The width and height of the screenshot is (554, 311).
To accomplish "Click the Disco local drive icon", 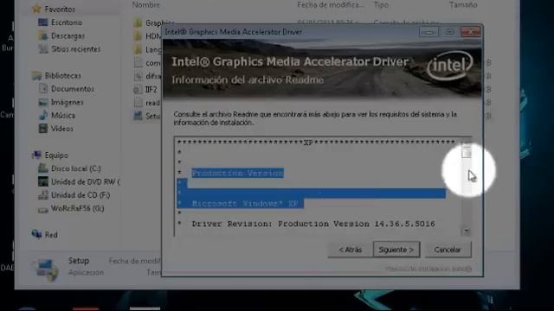I will (x=42, y=168).
